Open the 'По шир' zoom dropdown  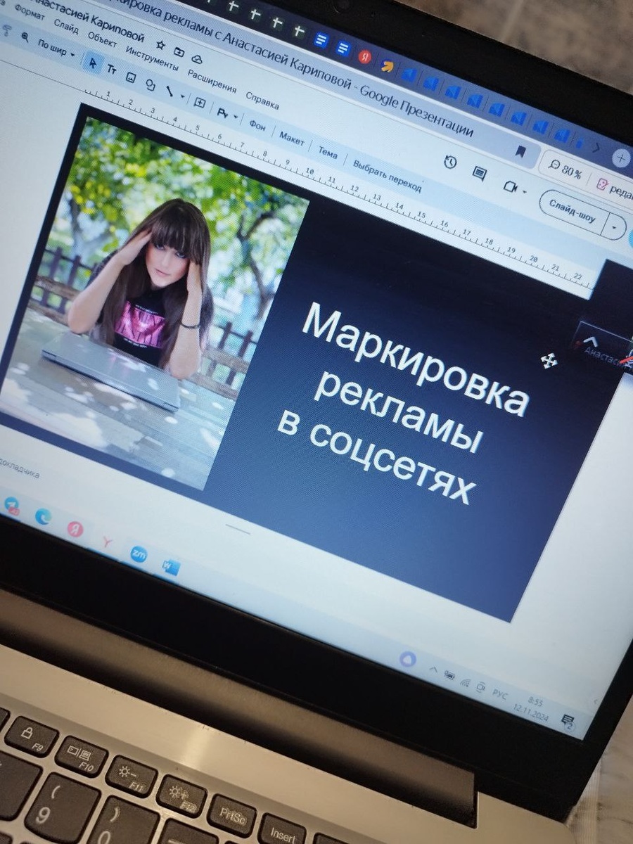[56, 49]
